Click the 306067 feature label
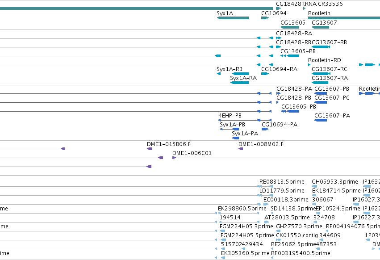The image size is (380, 260). click(x=323, y=200)
